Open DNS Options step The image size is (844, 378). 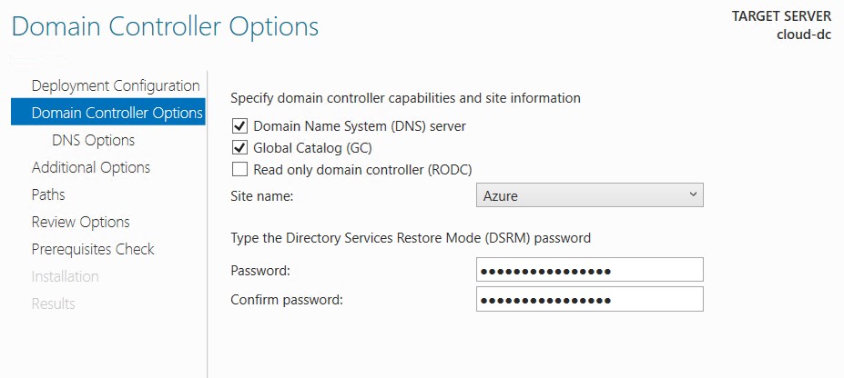[x=93, y=141]
